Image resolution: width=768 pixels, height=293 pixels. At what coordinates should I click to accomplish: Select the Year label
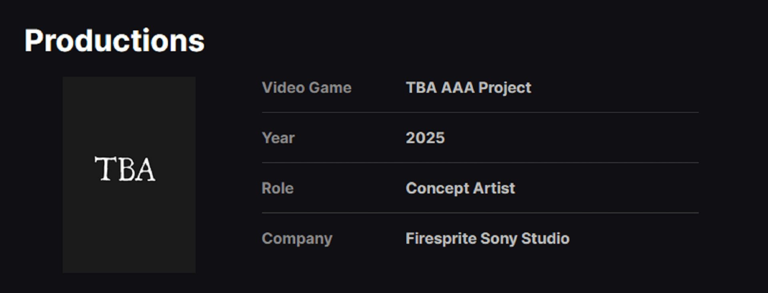tap(278, 138)
